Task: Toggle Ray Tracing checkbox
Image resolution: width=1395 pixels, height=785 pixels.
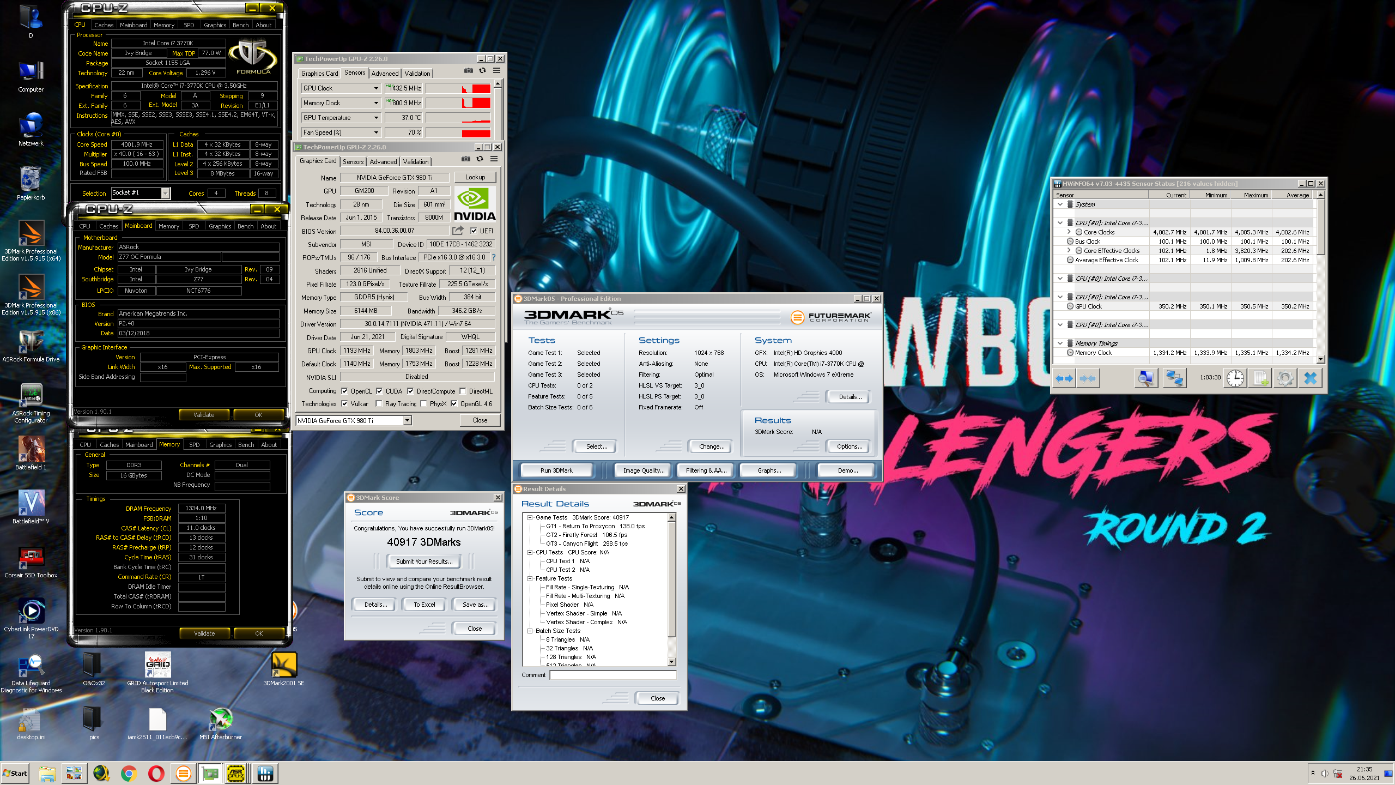Action: pos(379,404)
